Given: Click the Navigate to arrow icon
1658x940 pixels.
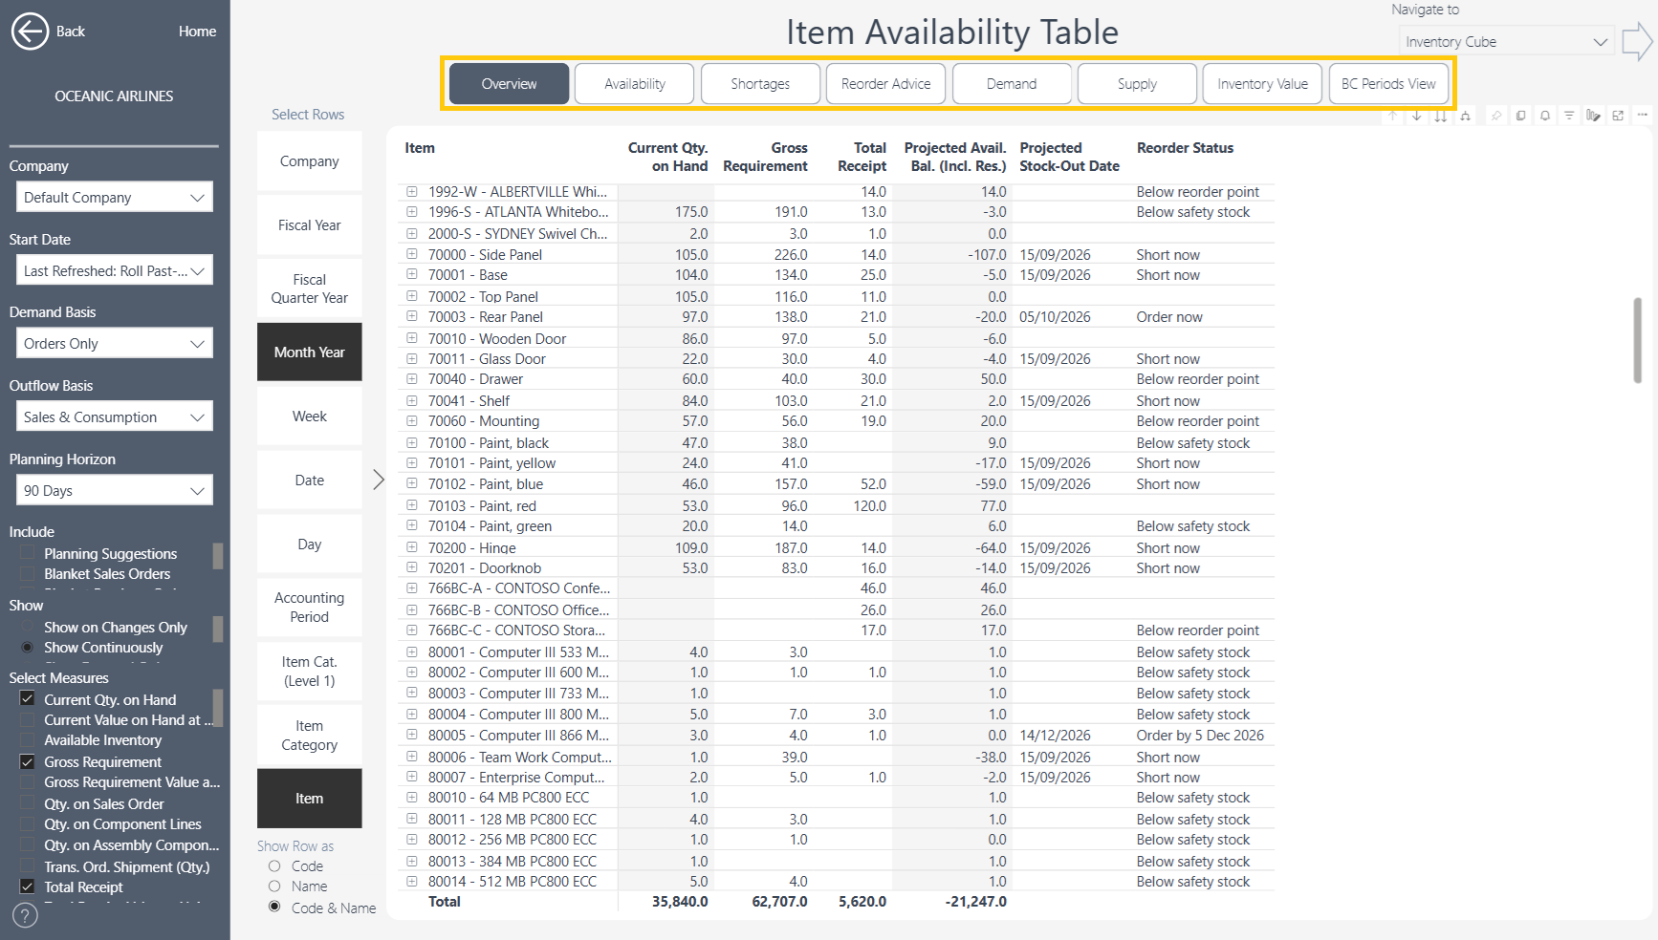Looking at the screenshot, I should [x=1637, y=42].
